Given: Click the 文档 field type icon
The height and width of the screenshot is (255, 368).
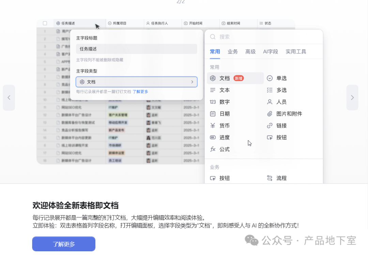Looking at the screenshot, I should point(213,78).
